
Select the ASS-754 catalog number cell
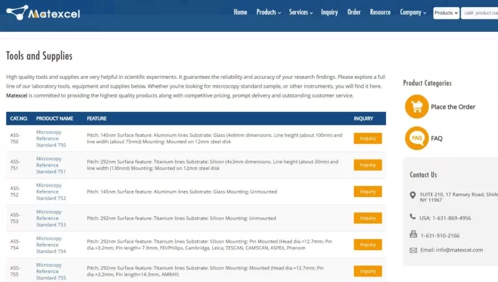tap(15, 245)
